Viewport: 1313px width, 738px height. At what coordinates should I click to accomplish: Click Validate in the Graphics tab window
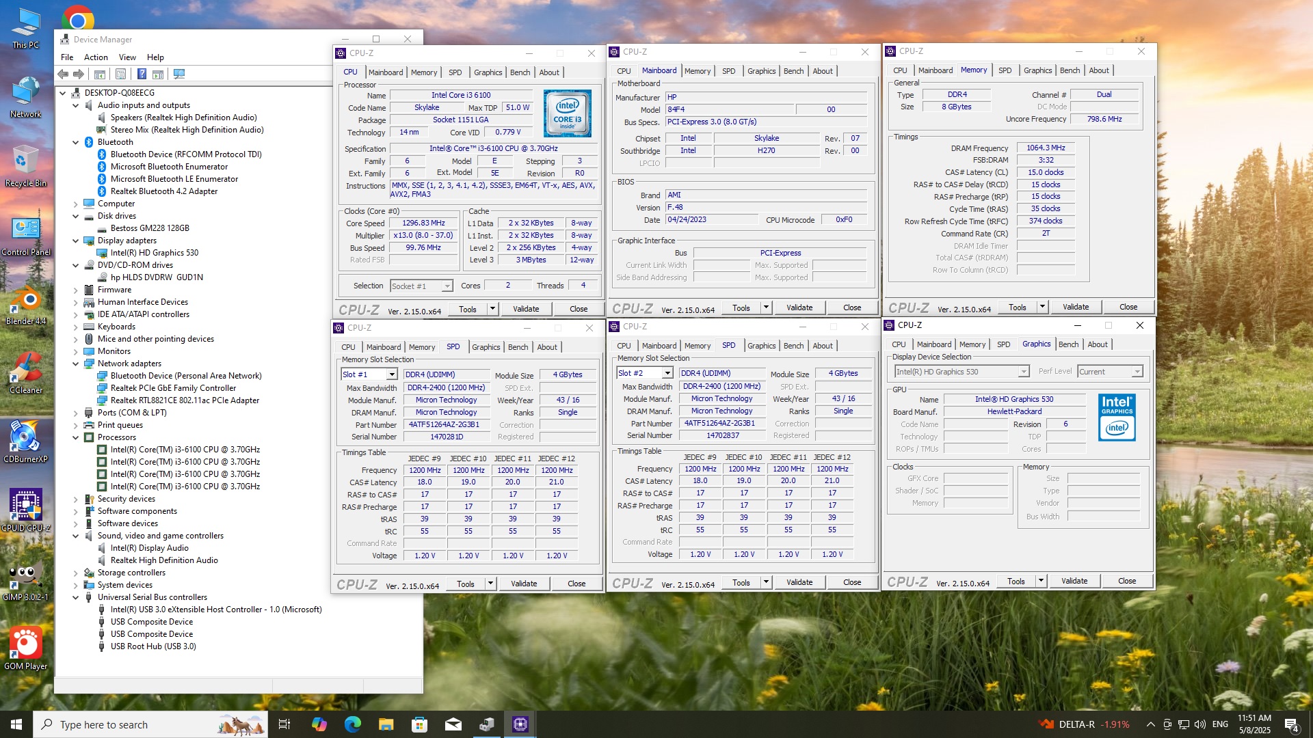point(1074,581)
